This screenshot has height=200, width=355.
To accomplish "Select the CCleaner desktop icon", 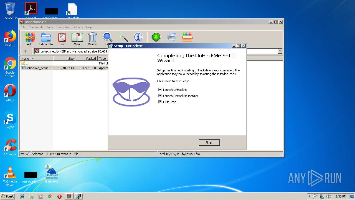I will 10,147.
